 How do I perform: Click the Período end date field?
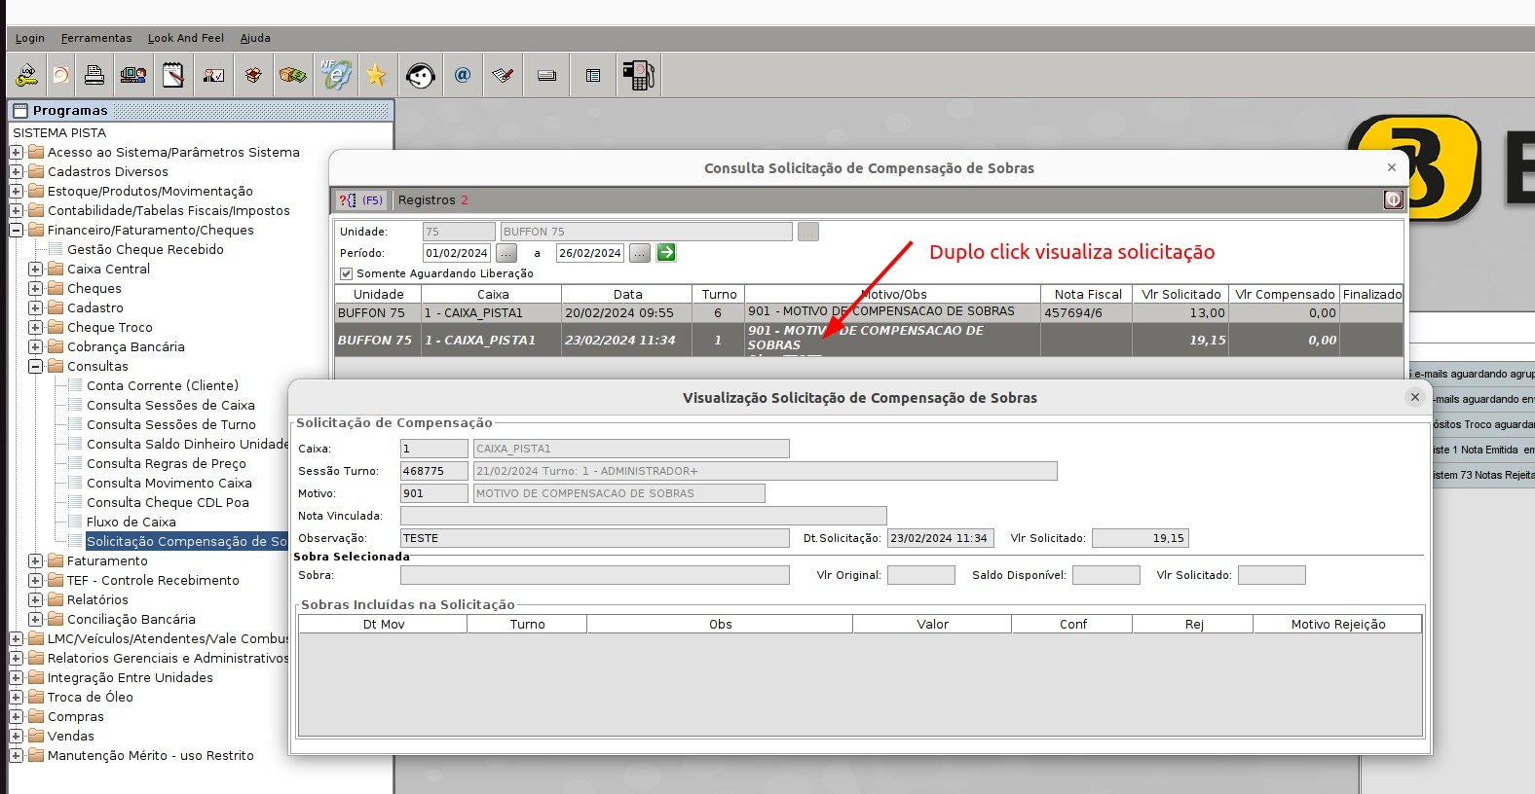click(x=590, y=253)
